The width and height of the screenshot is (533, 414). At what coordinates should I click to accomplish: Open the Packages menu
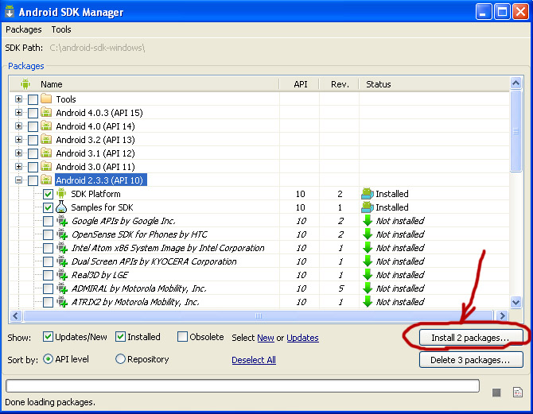(x=23, y=29)
